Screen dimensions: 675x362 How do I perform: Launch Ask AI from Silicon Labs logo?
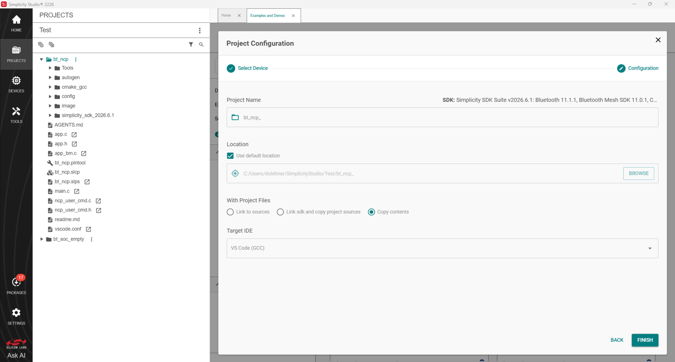16,349
